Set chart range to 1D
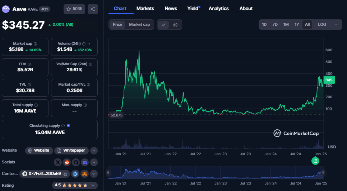 pyautogui.click(x=264, y=24)
